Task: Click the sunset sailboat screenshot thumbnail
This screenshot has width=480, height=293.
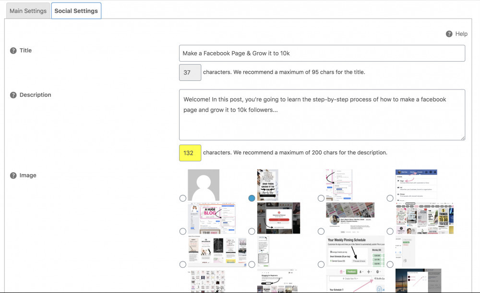Action: [419, 281]
